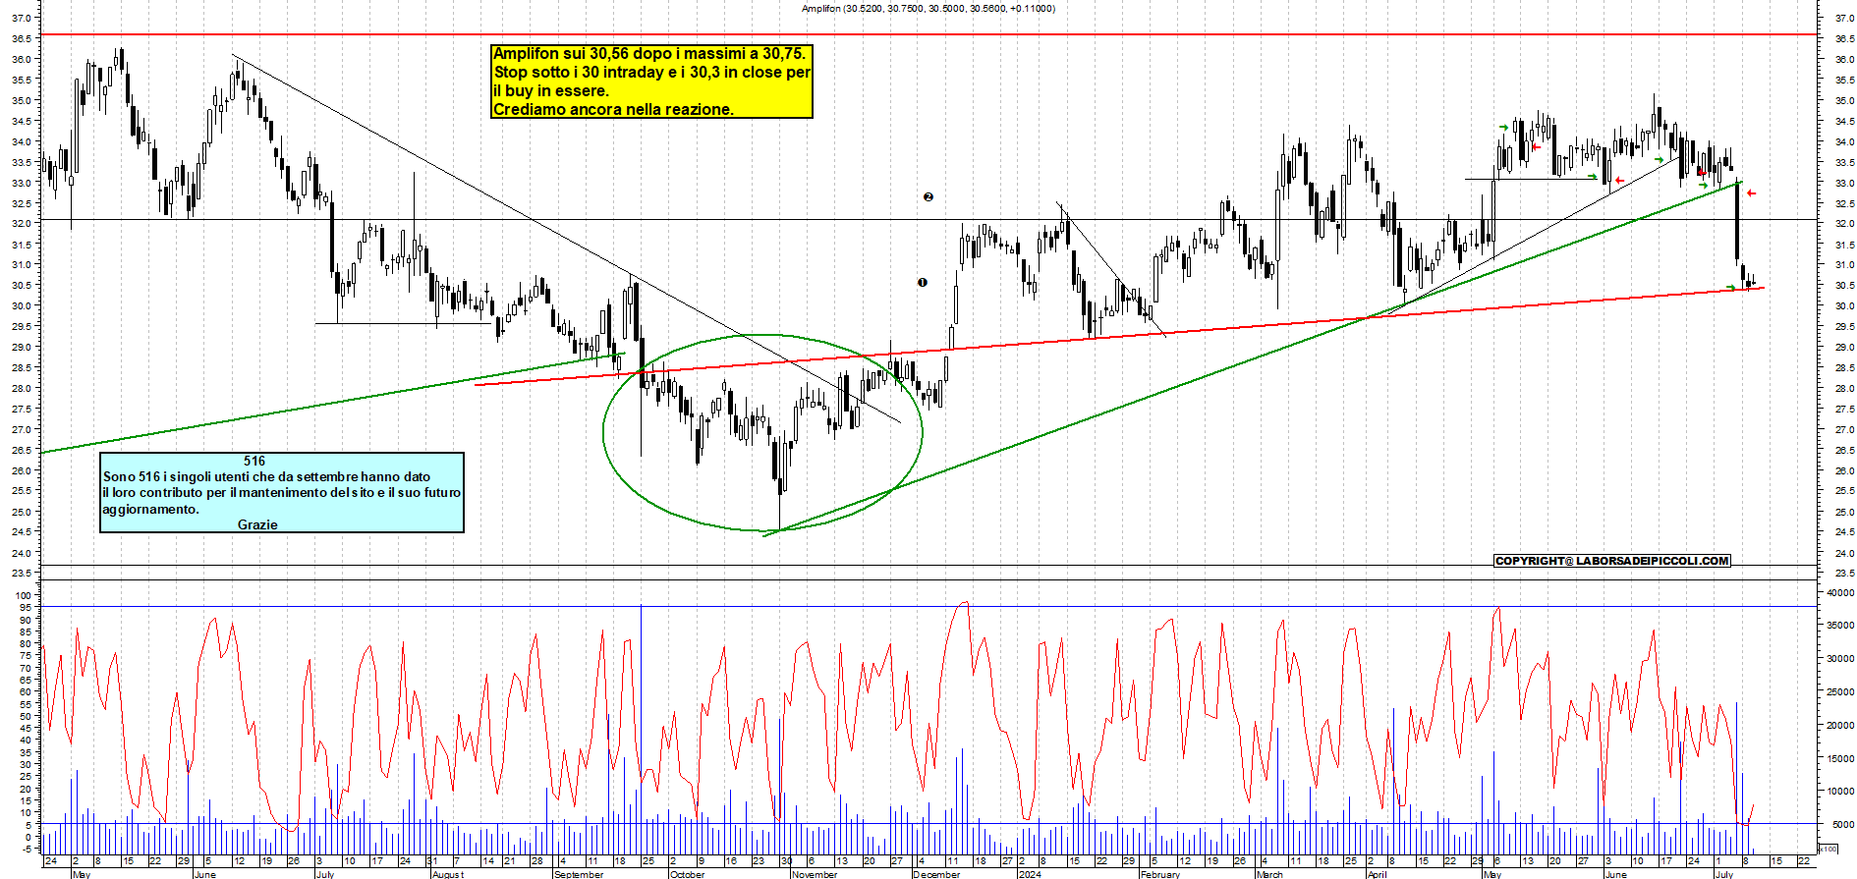Viewport: 1857px width, 879px height.
Task: Click the 'August' month label
Action: tap(448, 874)
